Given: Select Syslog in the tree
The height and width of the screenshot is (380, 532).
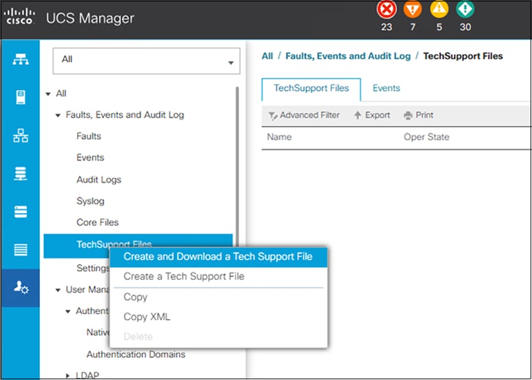Looking at the screenshot, I should click(90, 201).
